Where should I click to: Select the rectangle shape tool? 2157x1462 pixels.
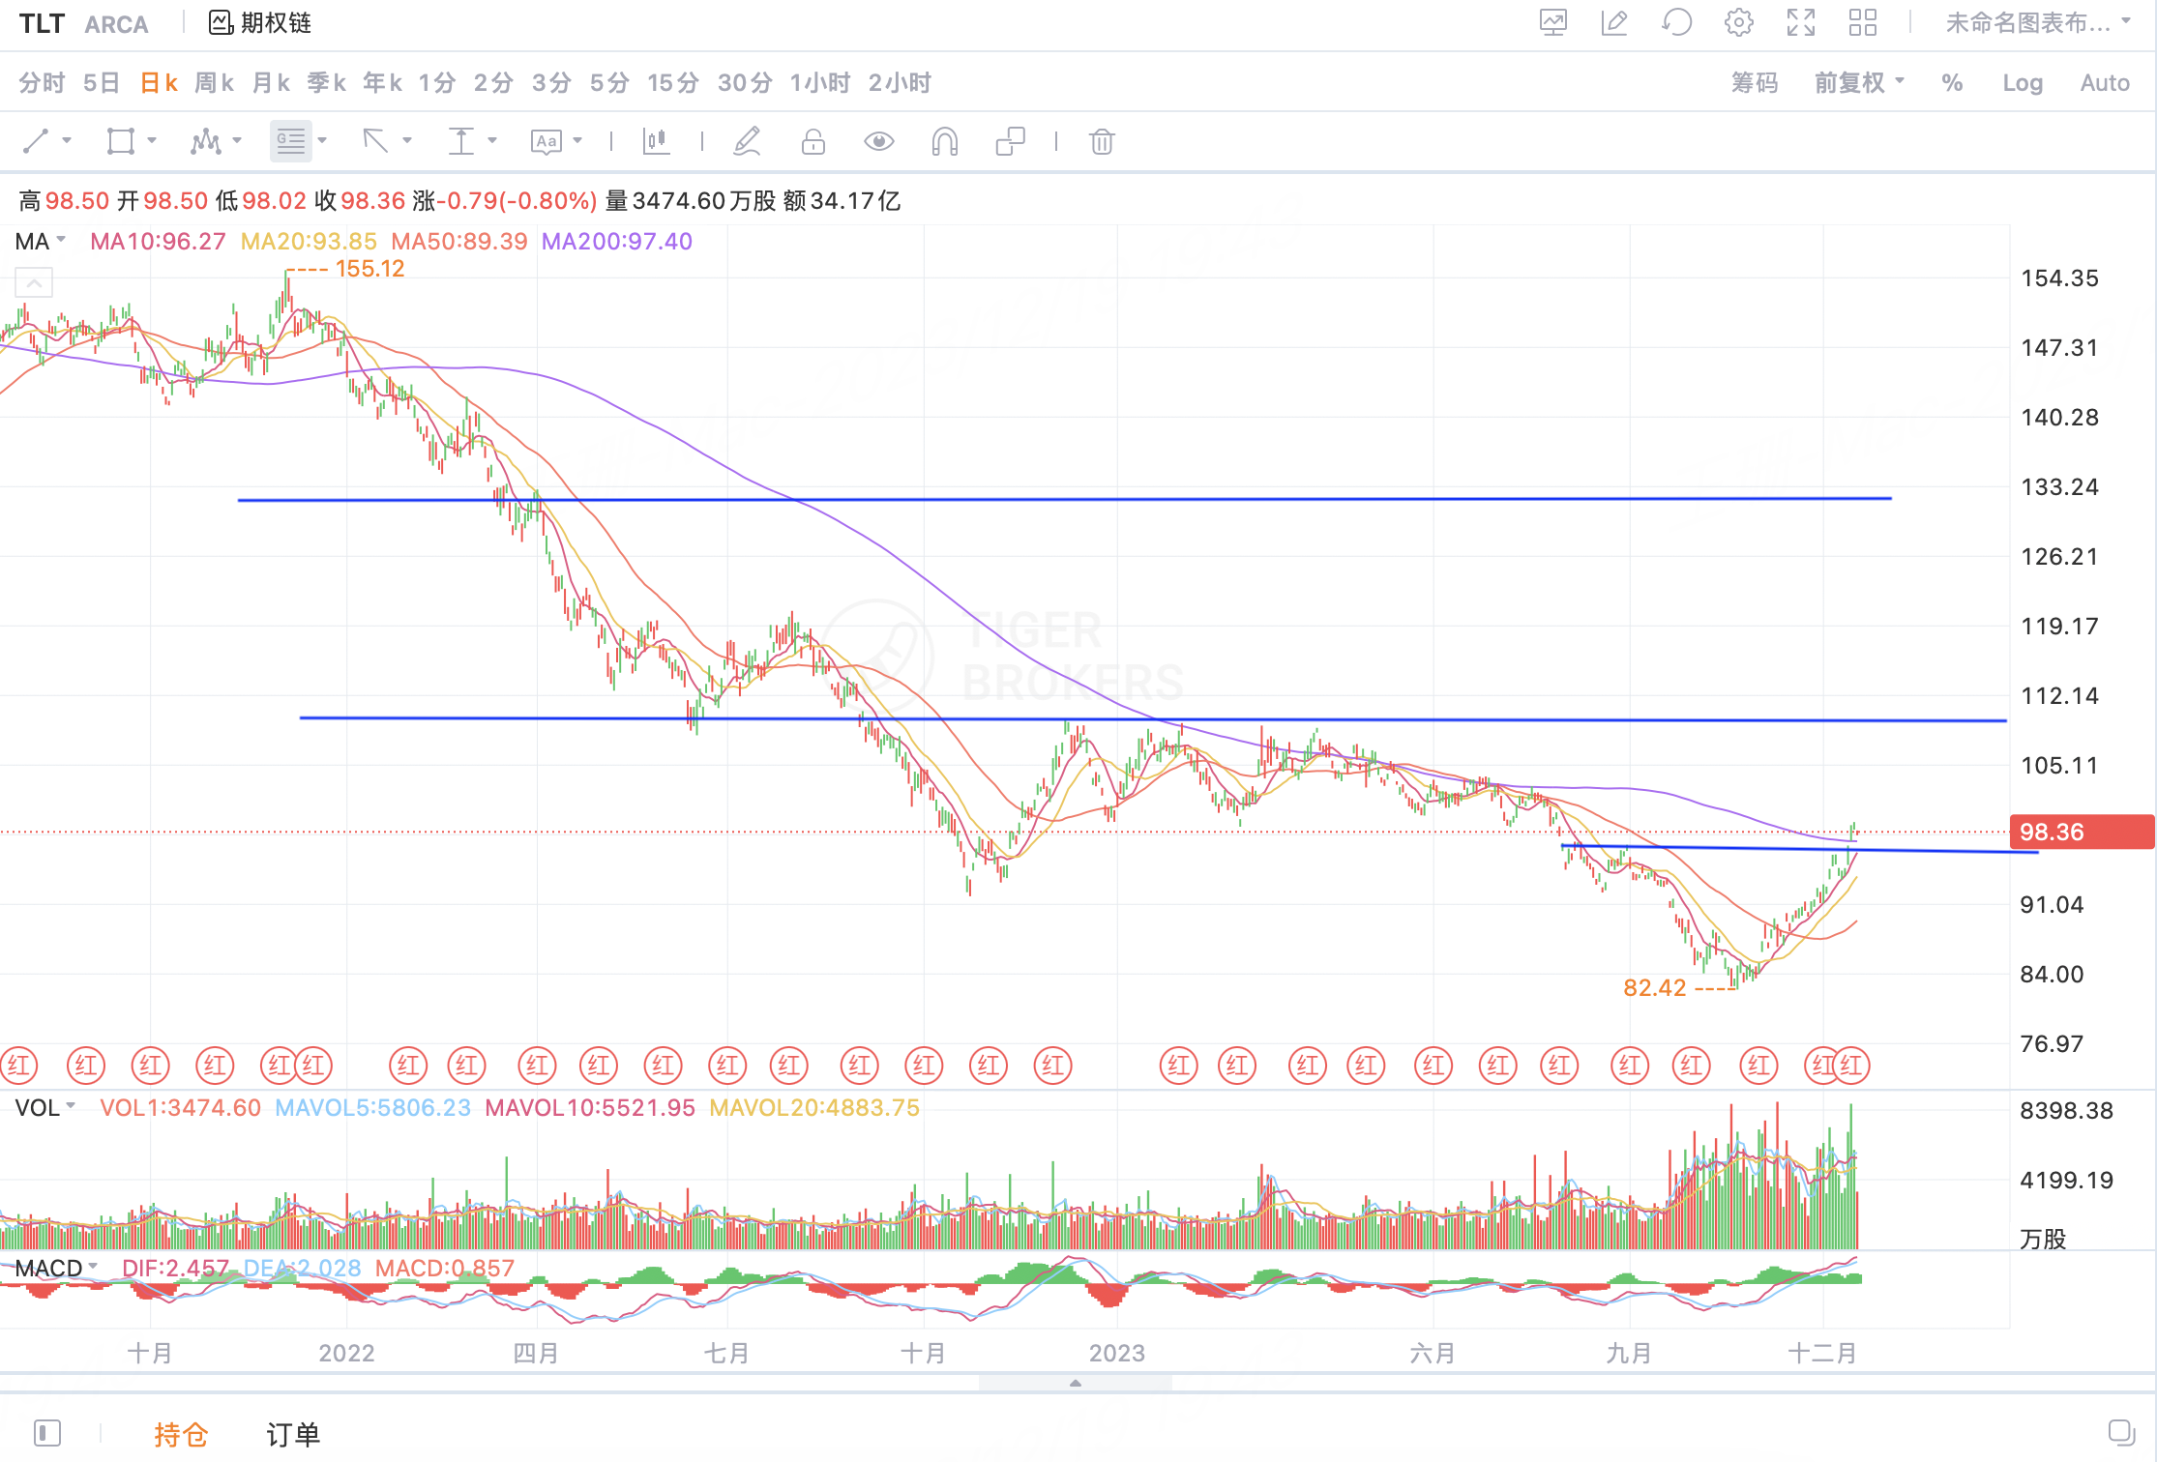click(120, 142)
